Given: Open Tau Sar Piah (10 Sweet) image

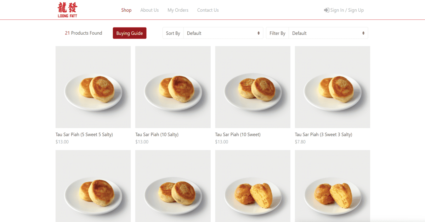Looking at the screenshot, I should 253,87.
